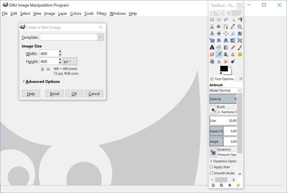Select the Pencil tool
Screen dimensions: 287x193
pos(233,47)
